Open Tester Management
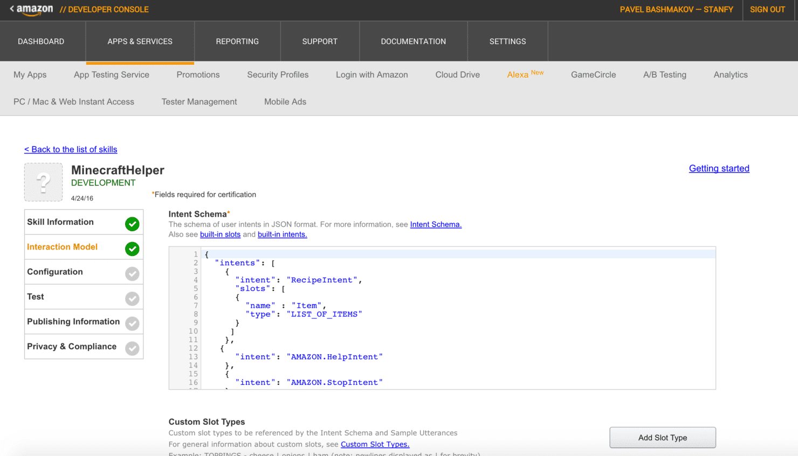Image resolution: width=798 pixels, height=456 pixels. click(200, 102)
